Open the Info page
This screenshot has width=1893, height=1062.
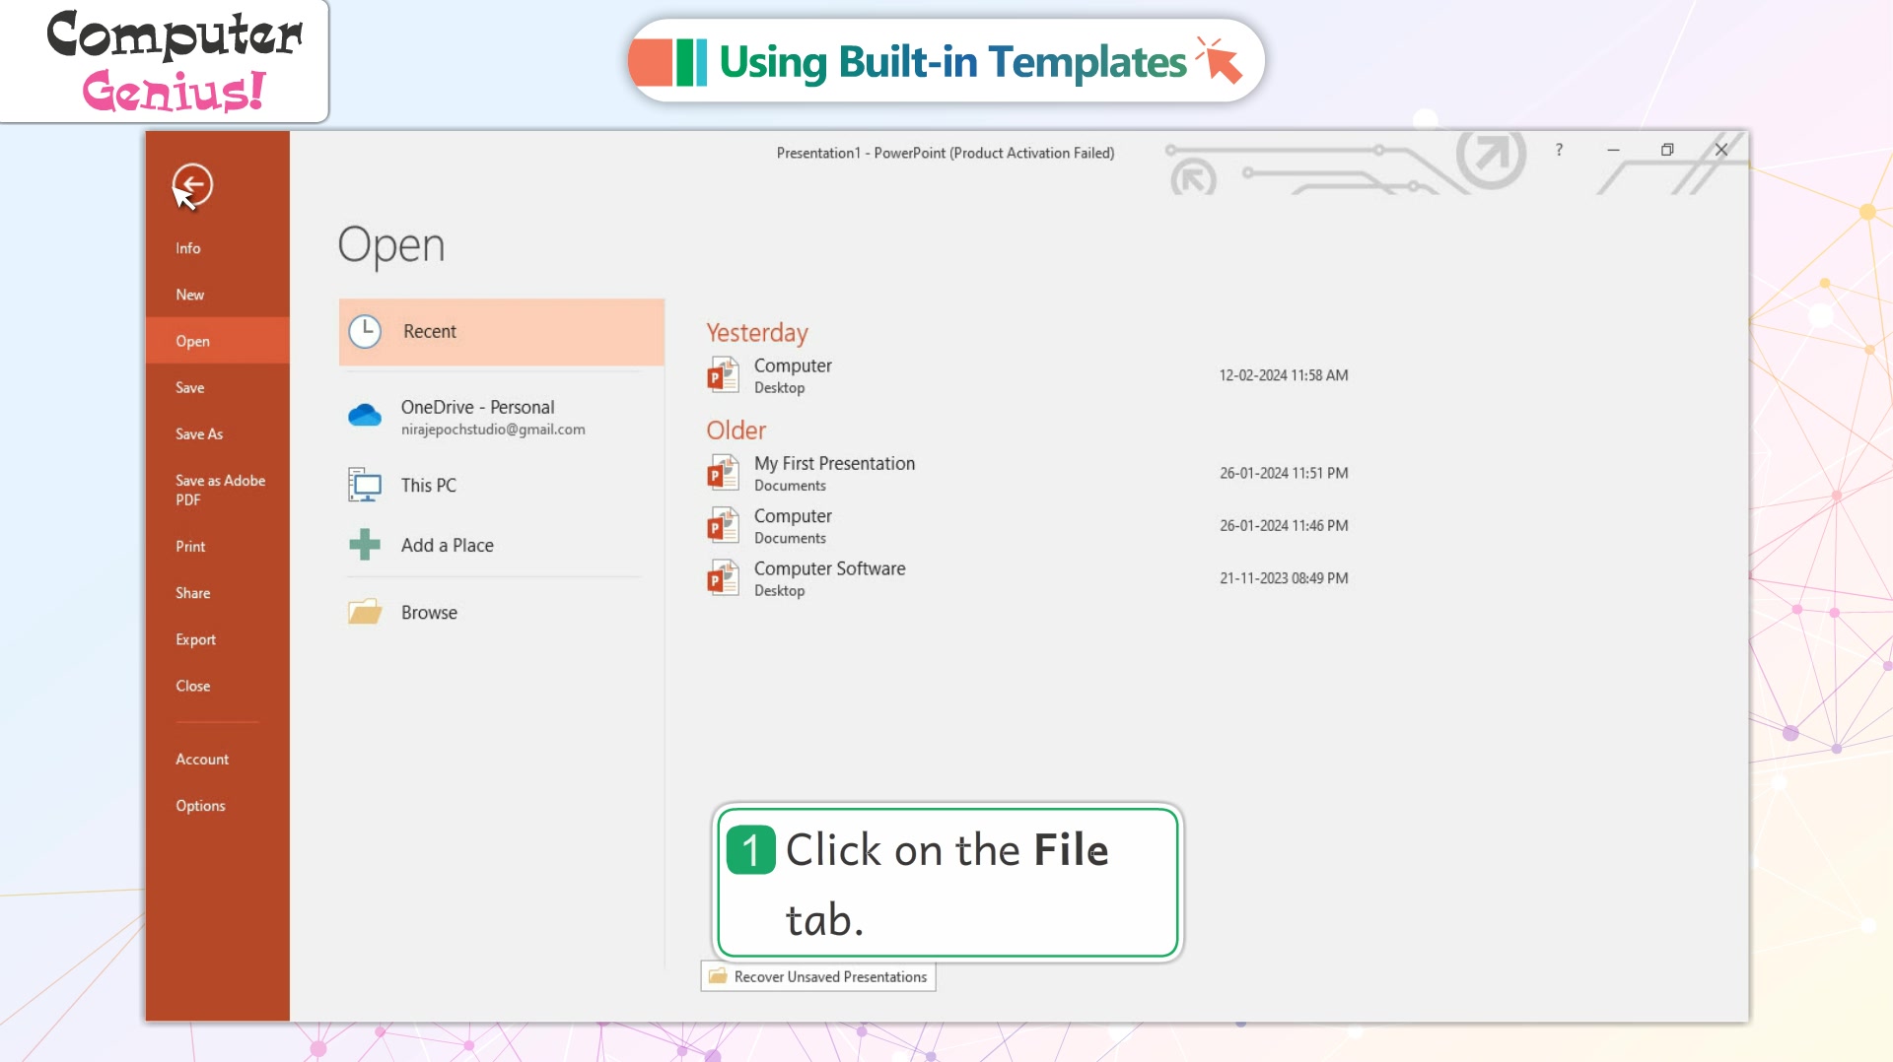188,248
